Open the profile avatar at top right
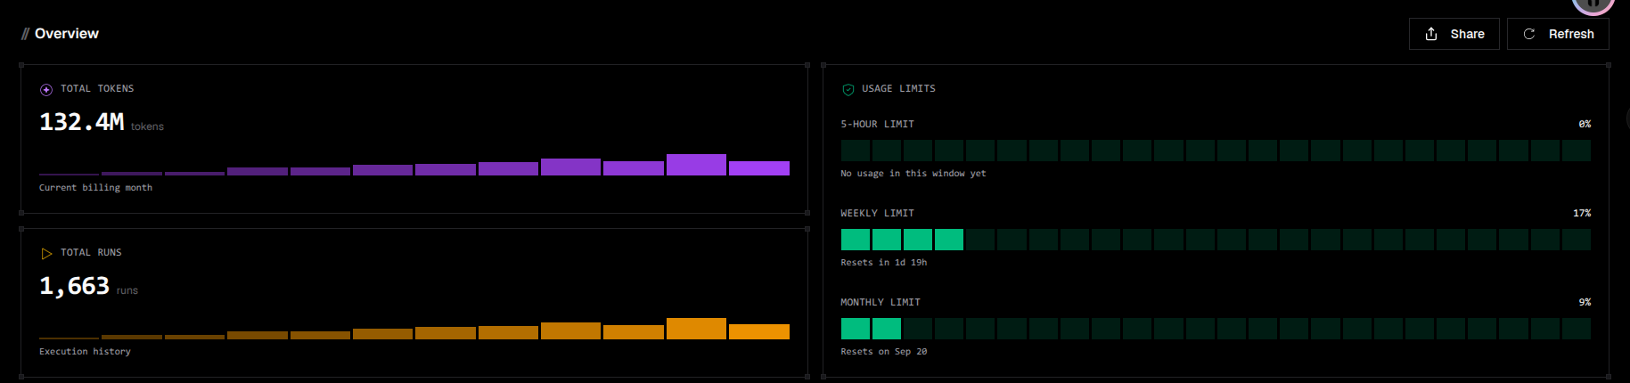 1593,5
